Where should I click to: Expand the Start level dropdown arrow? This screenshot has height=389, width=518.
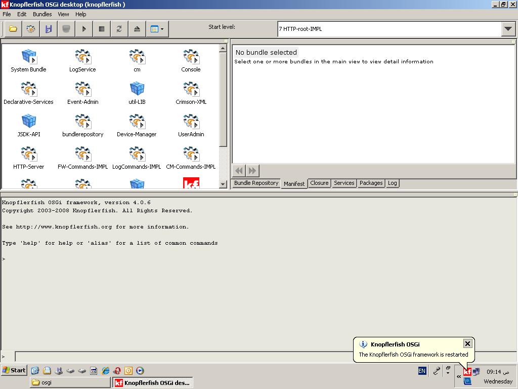click(508, 29)
